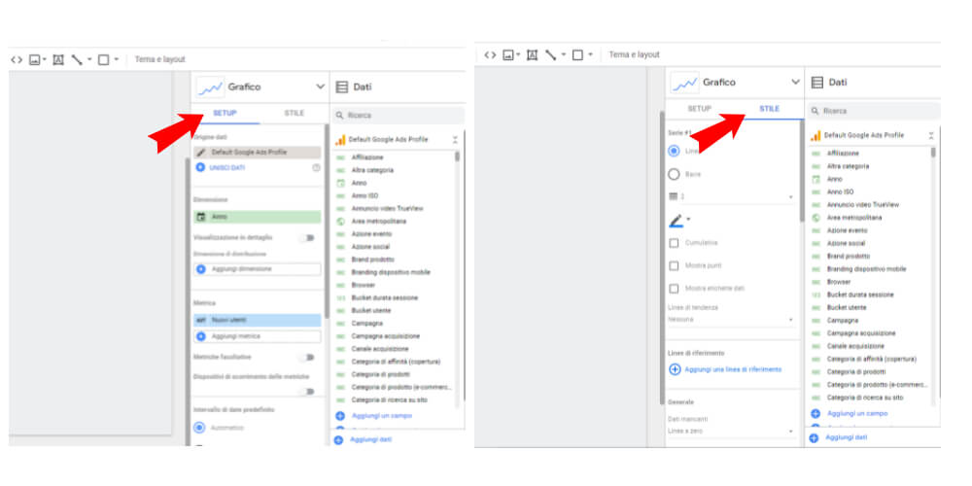Click the Dati table icon in right screenshot
Image resolution: width=972 pixels, height=486 pixels.
(x=817, y=83)
